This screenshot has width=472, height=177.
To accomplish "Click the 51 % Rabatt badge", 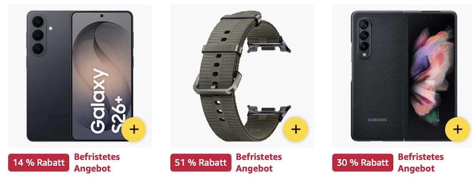I will click(x=201, y=162).
